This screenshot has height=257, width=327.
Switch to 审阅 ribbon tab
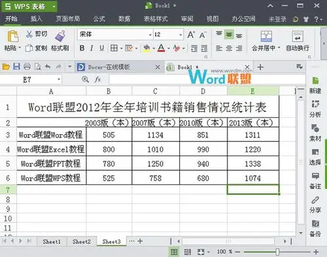coord(187,19)
